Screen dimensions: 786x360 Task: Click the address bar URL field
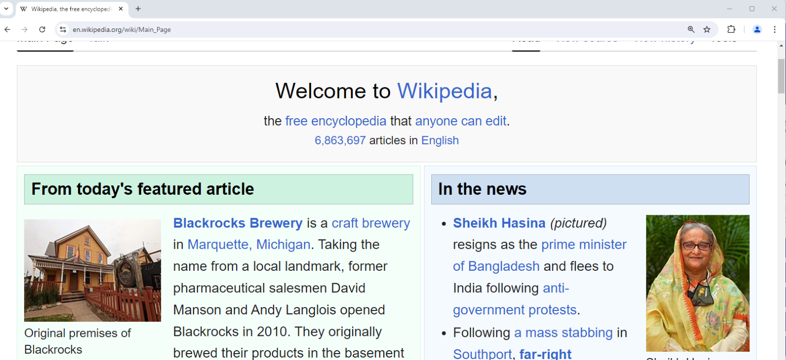tap(373, 29)
